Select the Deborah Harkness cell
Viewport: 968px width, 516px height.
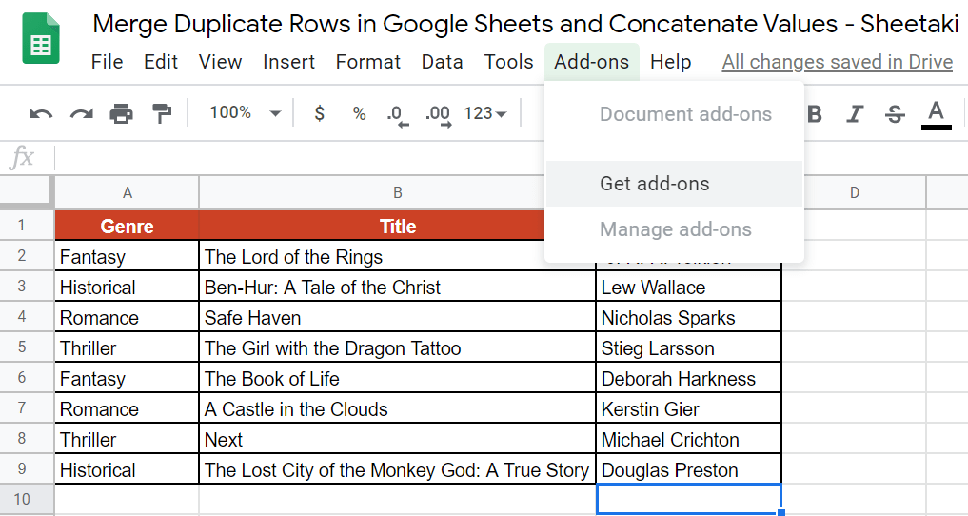(x=689, y=378)
